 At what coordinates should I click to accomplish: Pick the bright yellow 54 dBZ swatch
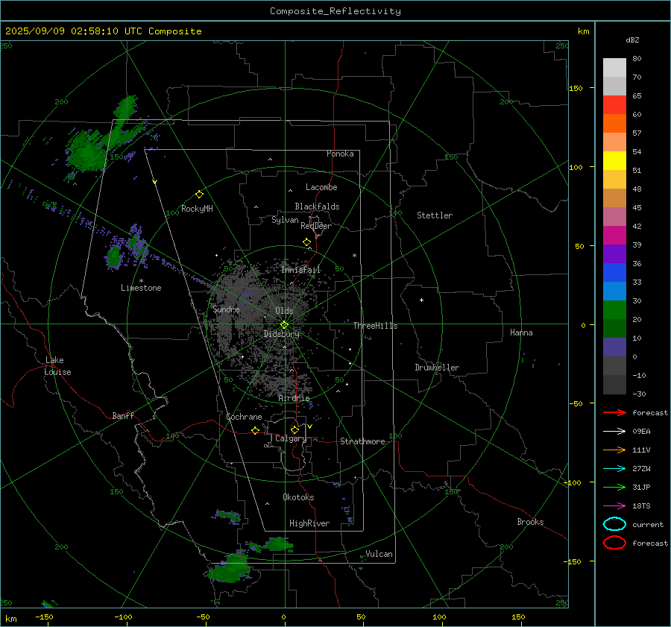click(614, 160)
